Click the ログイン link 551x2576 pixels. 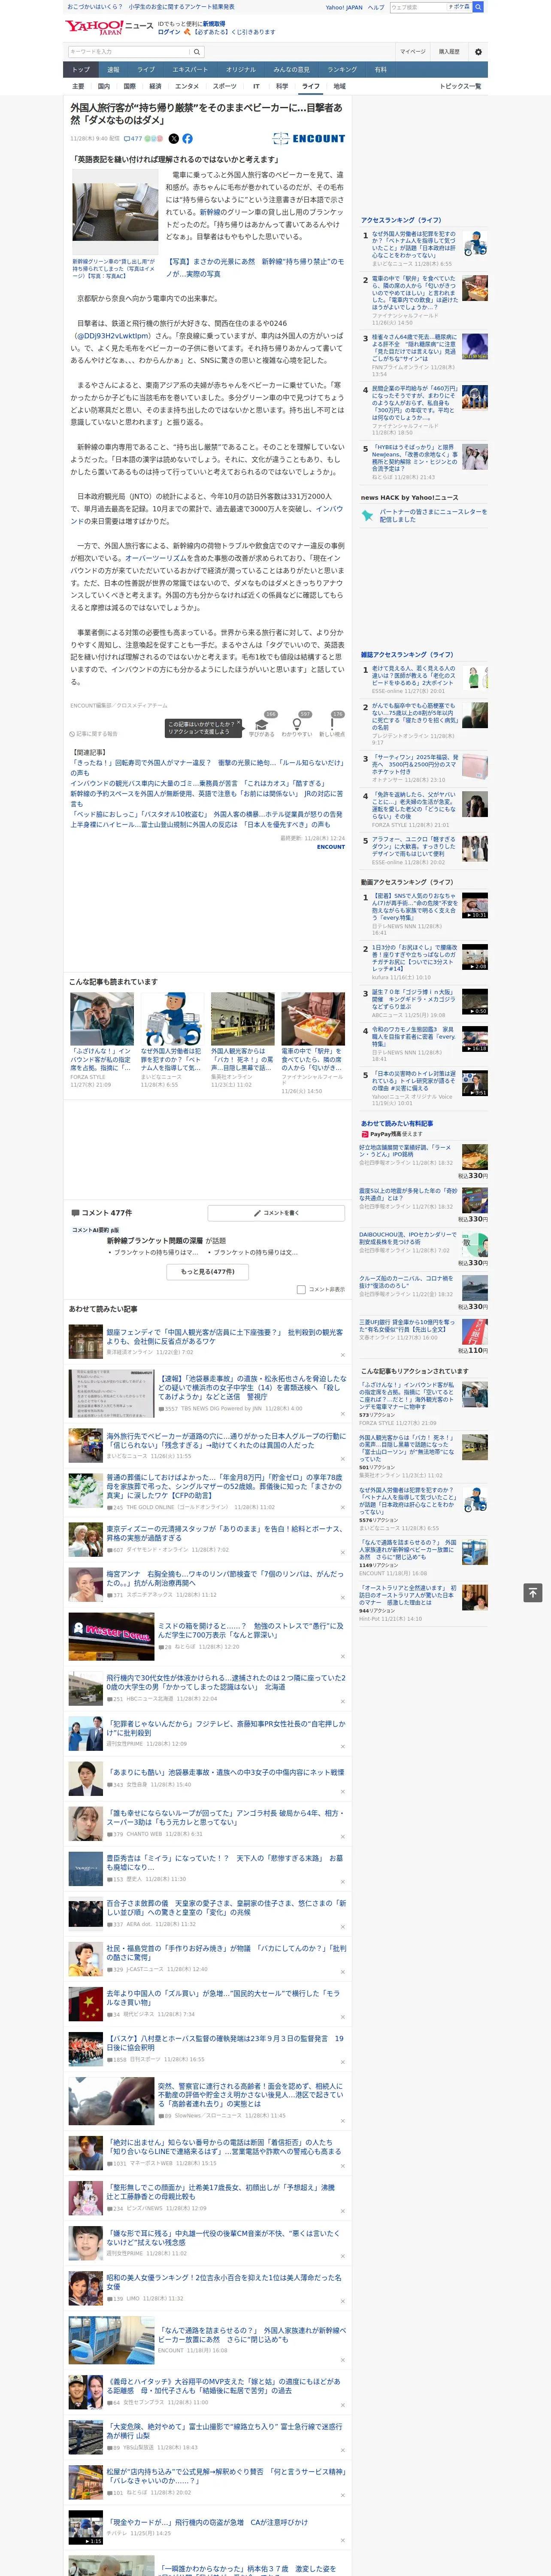[x=169, y=32]
